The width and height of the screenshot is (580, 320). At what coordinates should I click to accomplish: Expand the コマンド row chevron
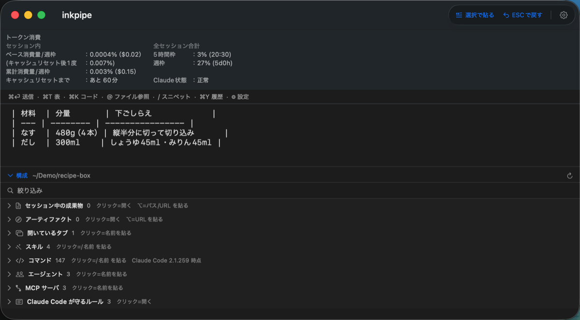9,260
